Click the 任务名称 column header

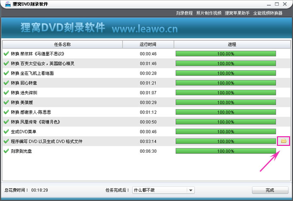[62, 44]
